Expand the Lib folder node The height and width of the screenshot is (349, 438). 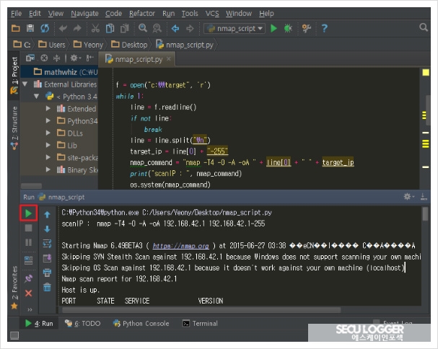tap(48, 145)
